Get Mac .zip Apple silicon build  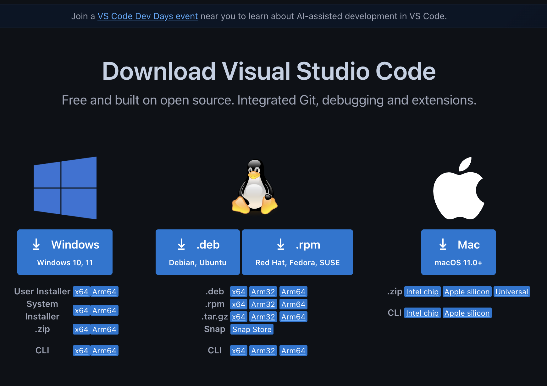467,292
